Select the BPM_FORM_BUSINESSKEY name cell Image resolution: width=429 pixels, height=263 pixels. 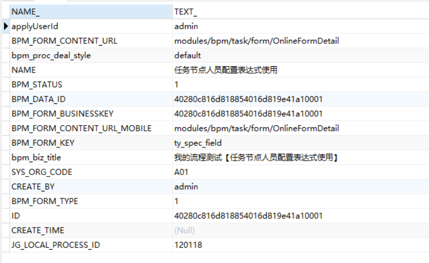[91, 113]
